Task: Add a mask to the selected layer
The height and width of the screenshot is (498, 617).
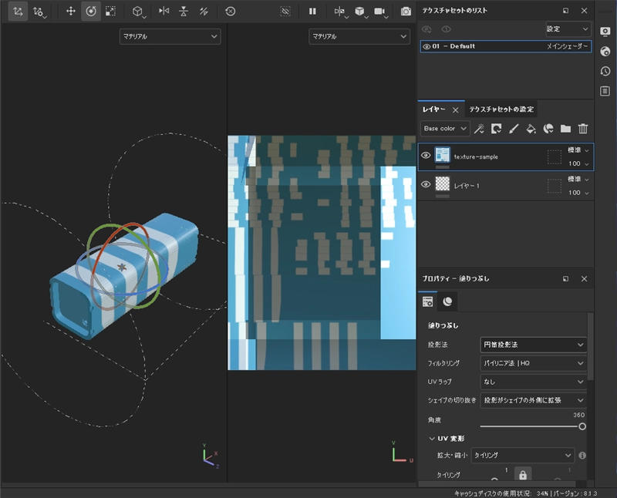Action: [496, 129]
